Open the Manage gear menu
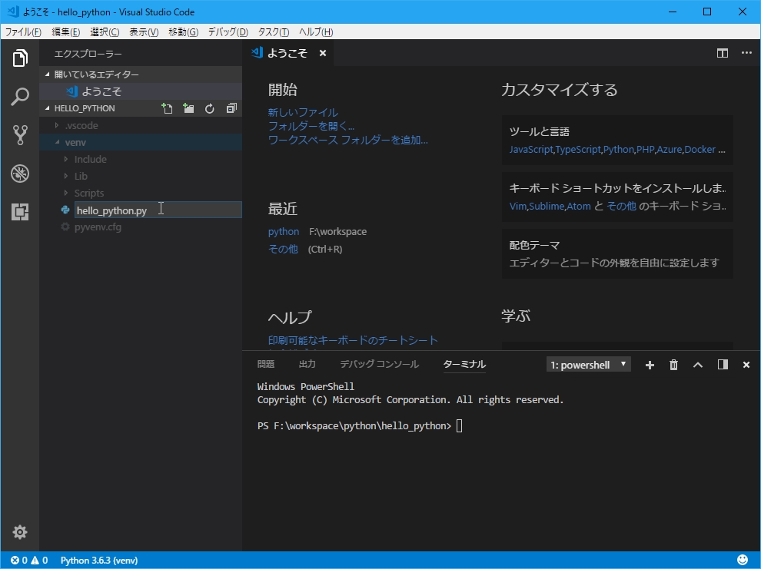The image size is (761, 569). [20, 532]
